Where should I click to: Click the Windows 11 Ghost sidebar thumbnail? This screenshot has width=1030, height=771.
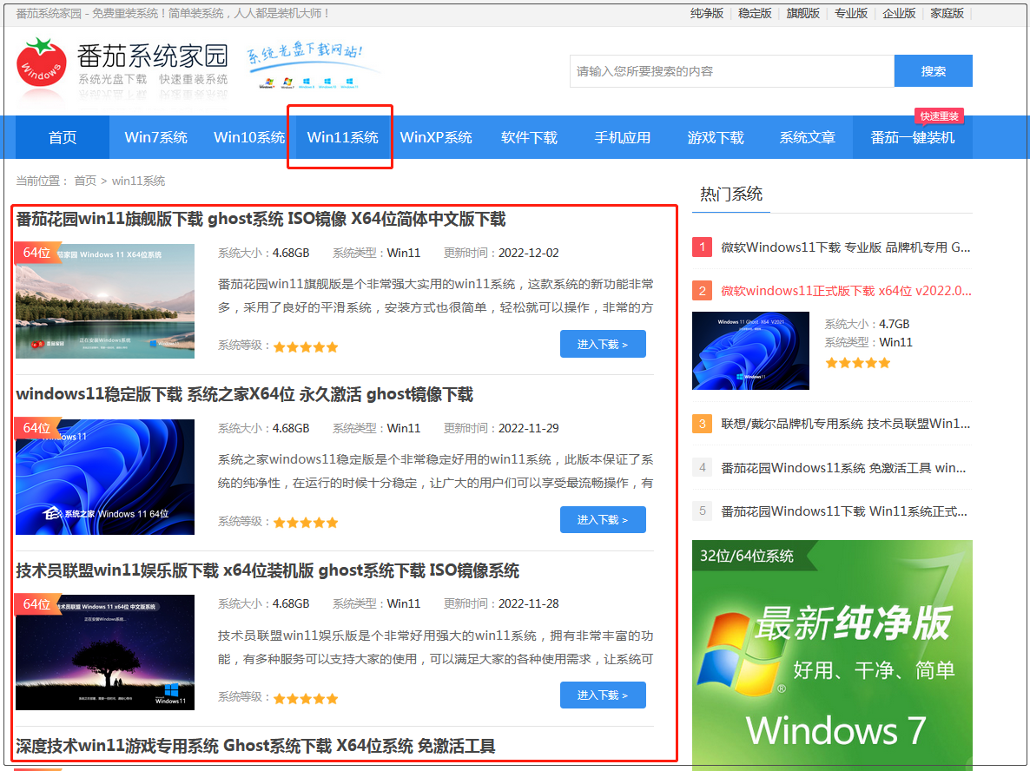(x=751, y=351)
